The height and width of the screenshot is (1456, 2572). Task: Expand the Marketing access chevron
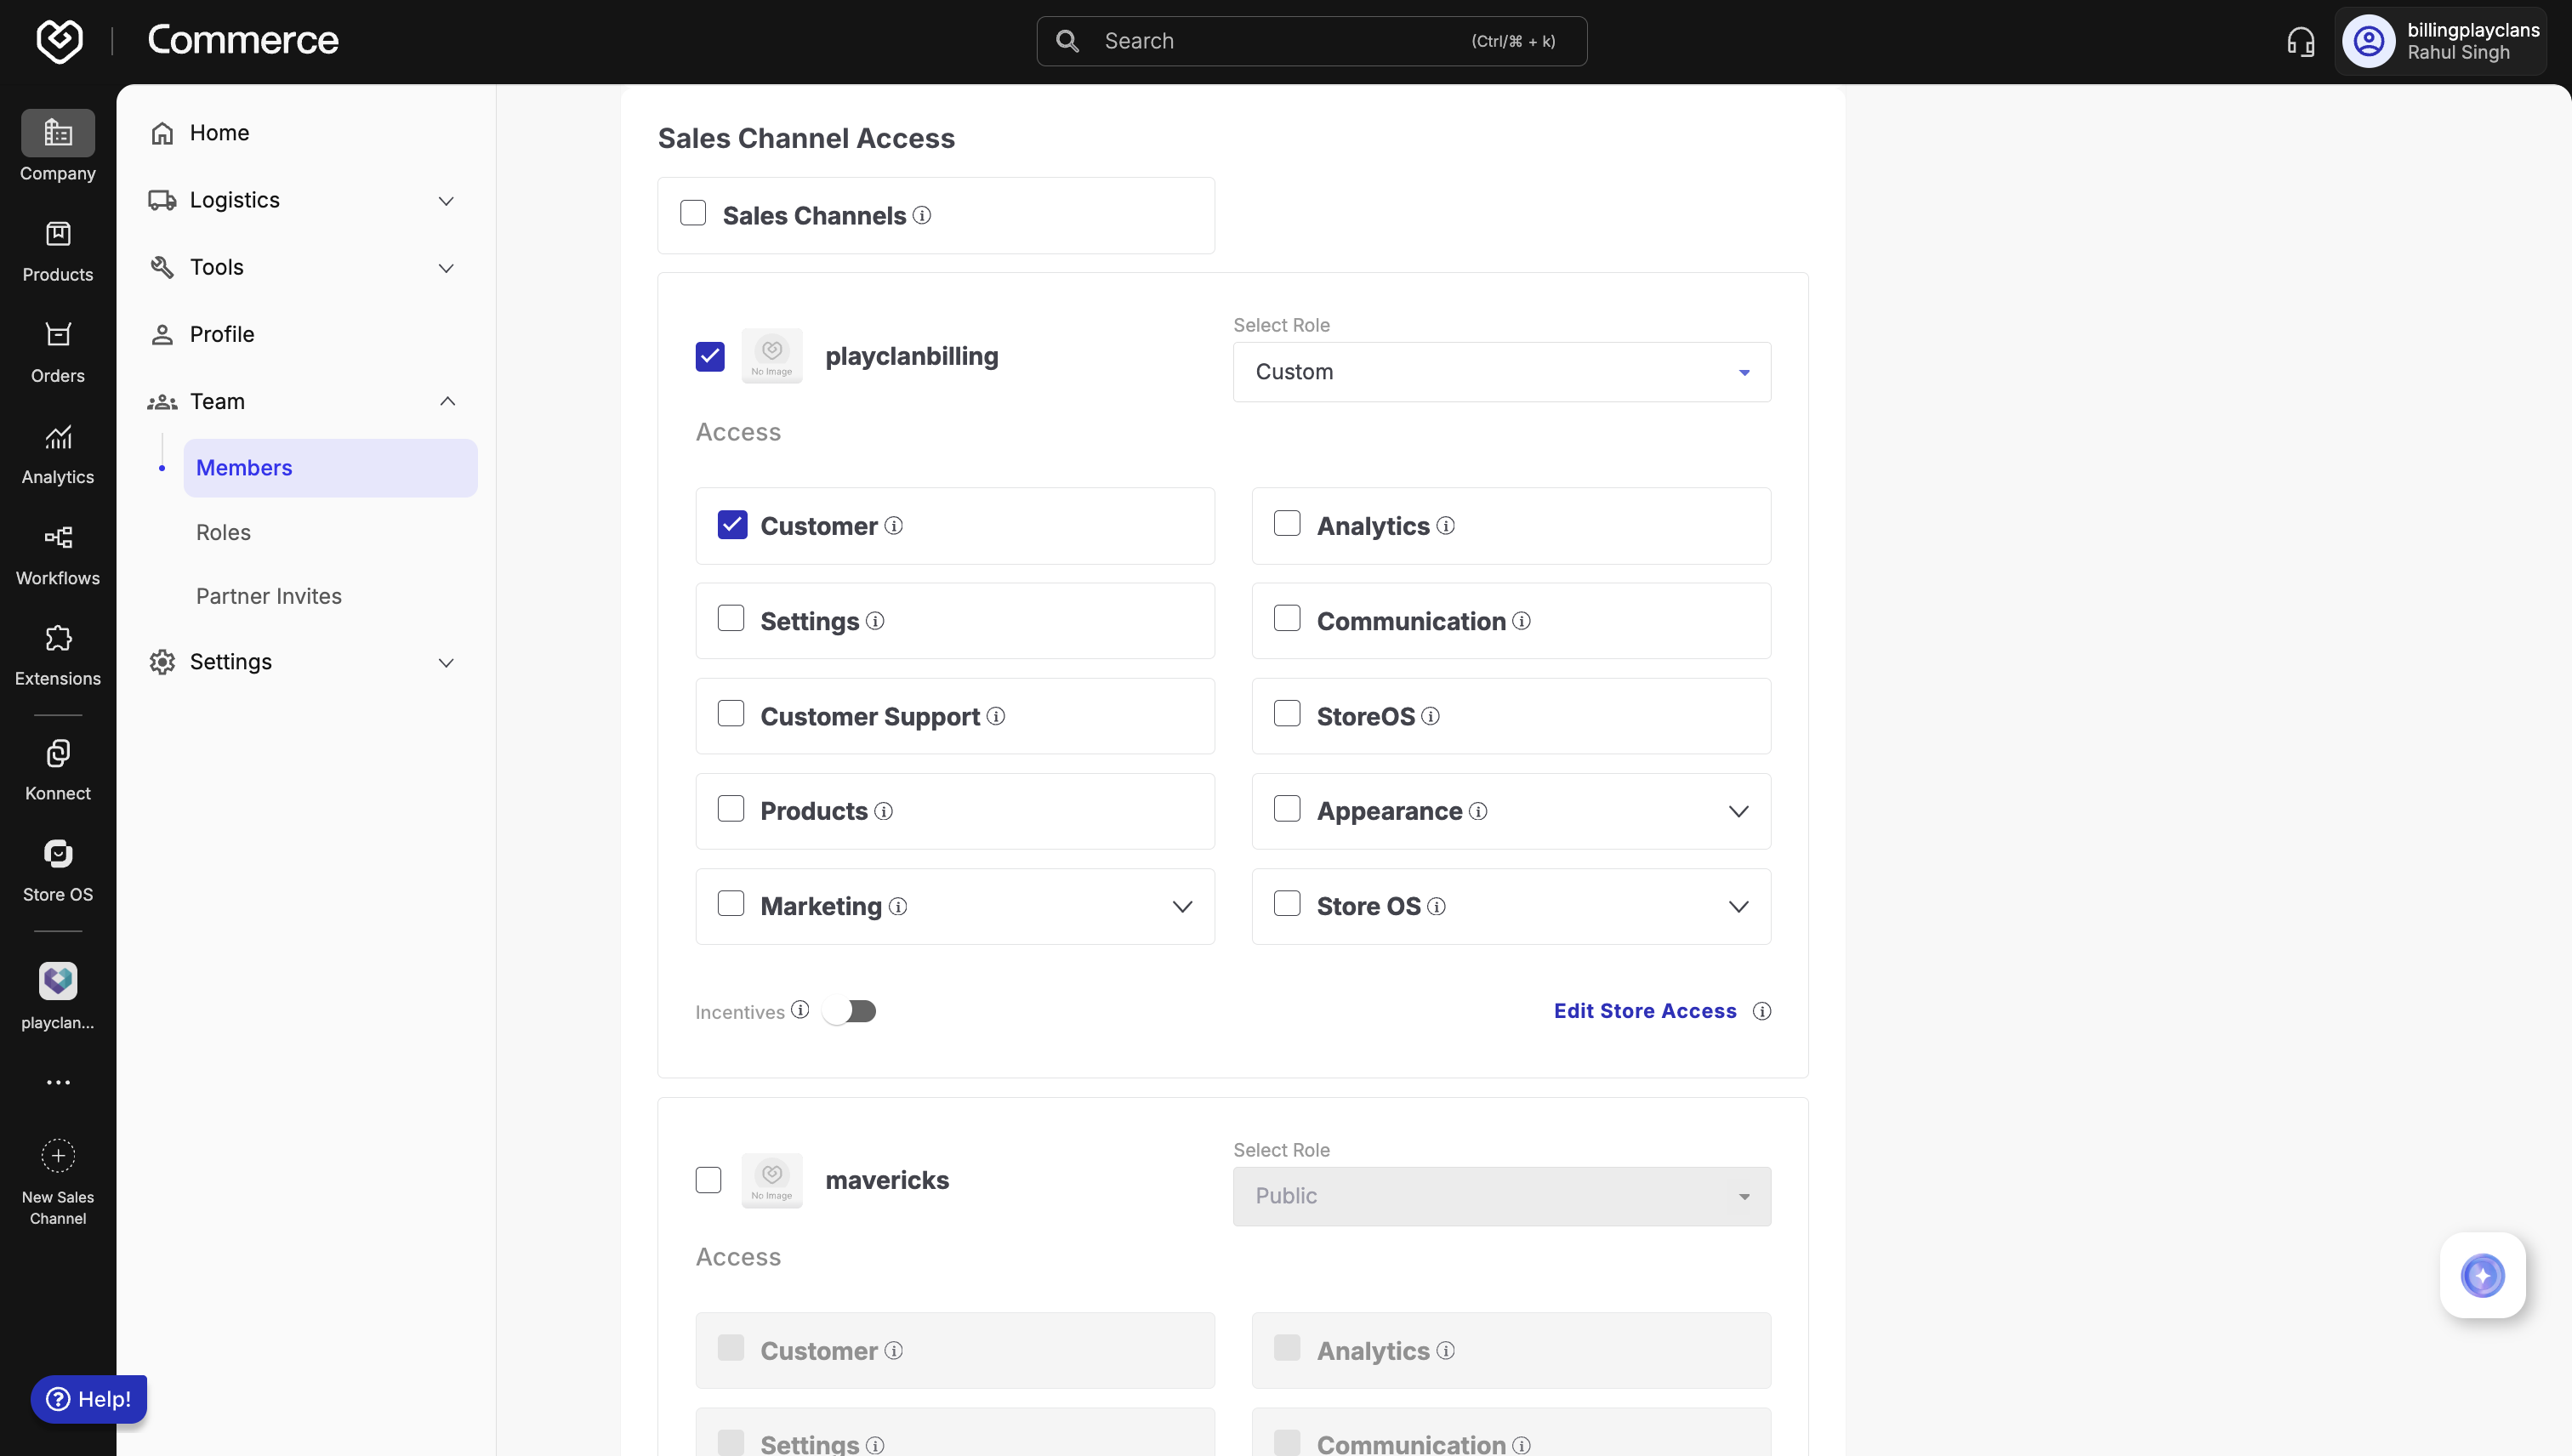1182,906
